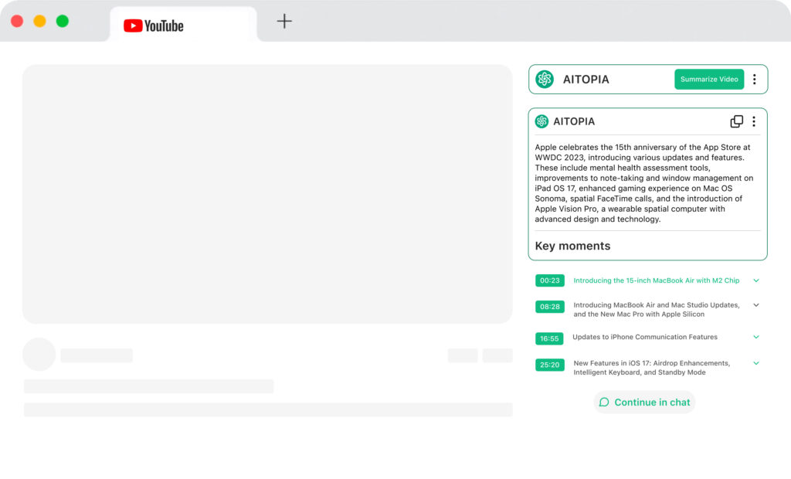Minimize the window with the yellow button

40,21
